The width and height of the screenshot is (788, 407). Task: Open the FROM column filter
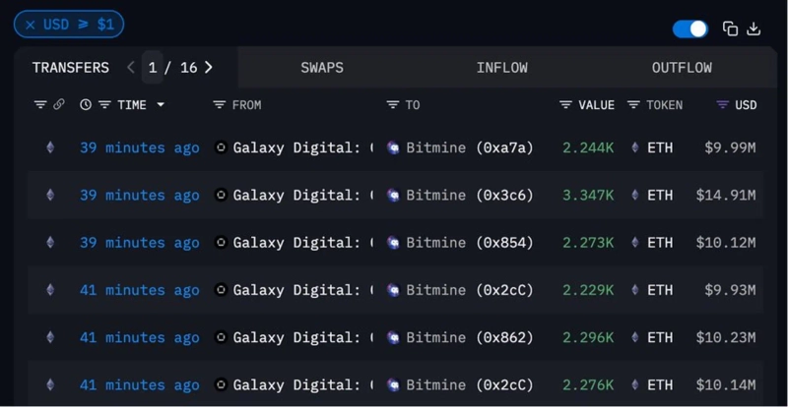tap(220, 104)
